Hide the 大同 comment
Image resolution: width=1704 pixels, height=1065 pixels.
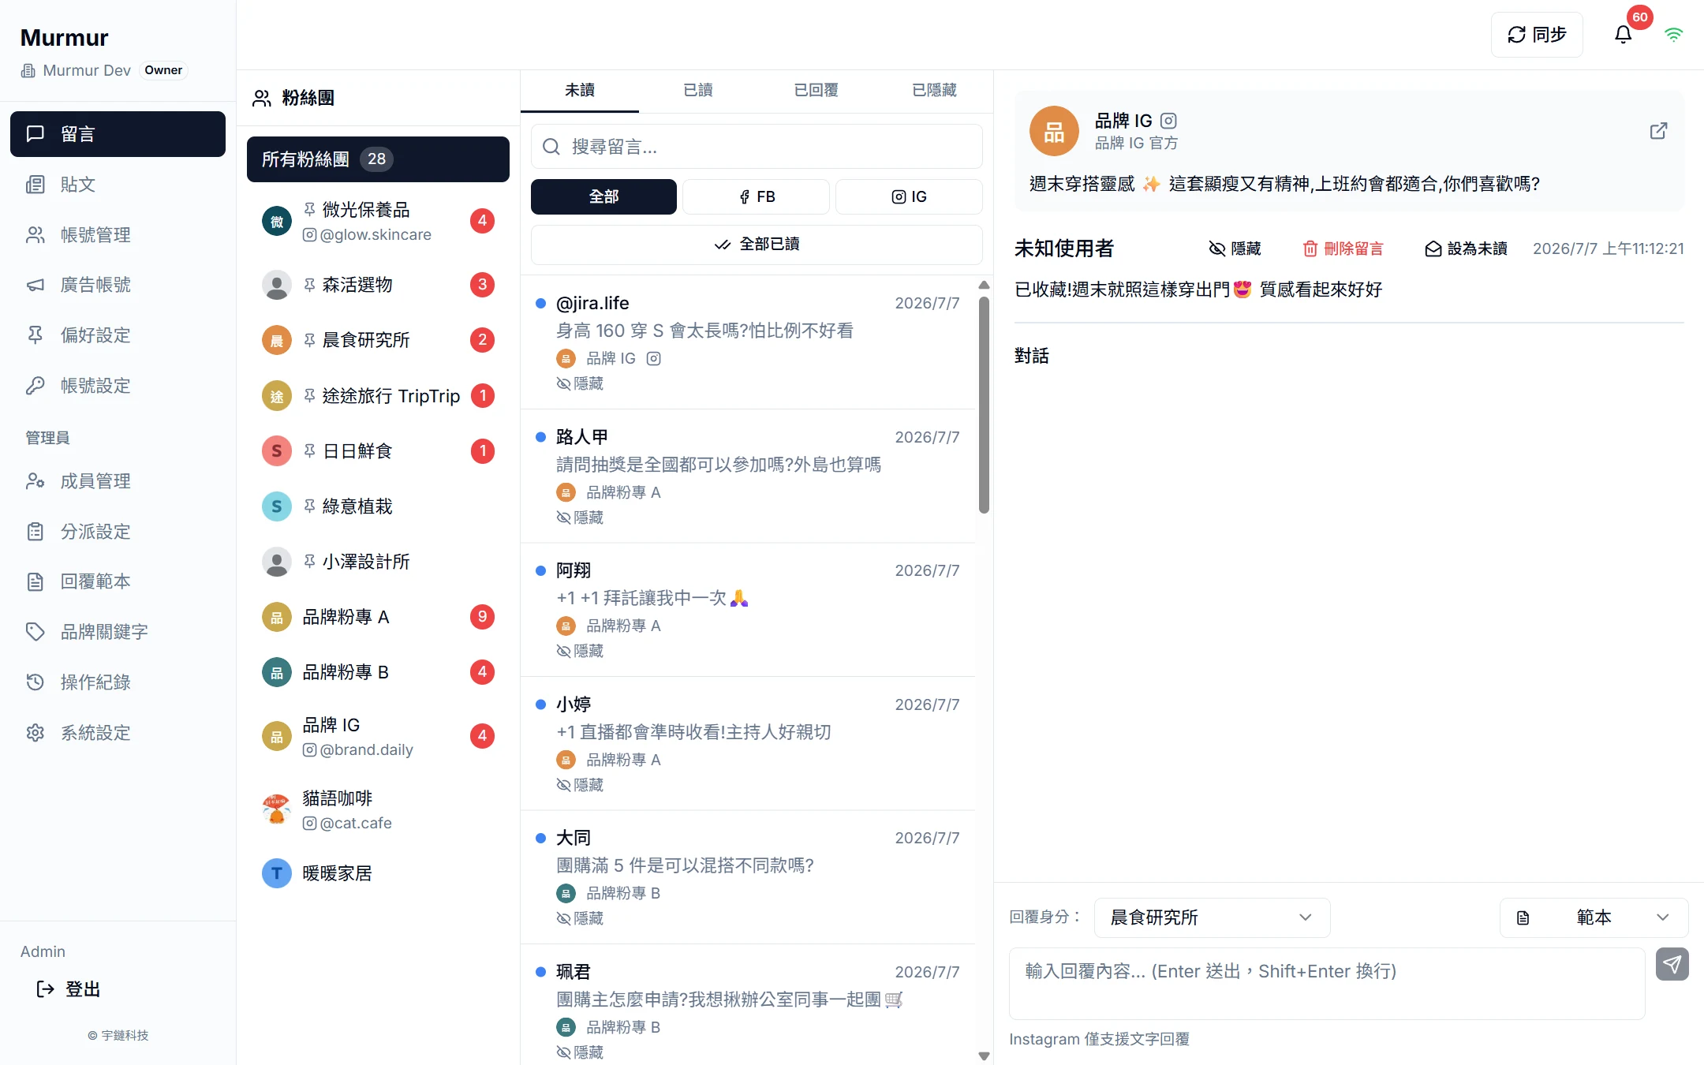580,918
